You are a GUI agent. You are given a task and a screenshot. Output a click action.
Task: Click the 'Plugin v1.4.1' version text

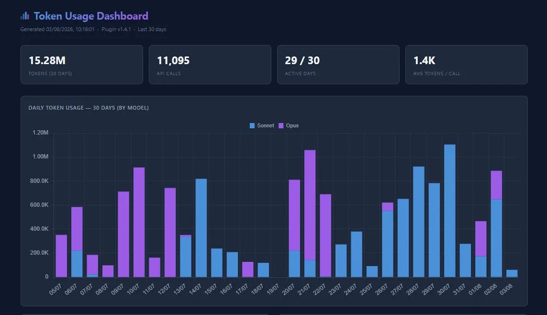point(116,29)
